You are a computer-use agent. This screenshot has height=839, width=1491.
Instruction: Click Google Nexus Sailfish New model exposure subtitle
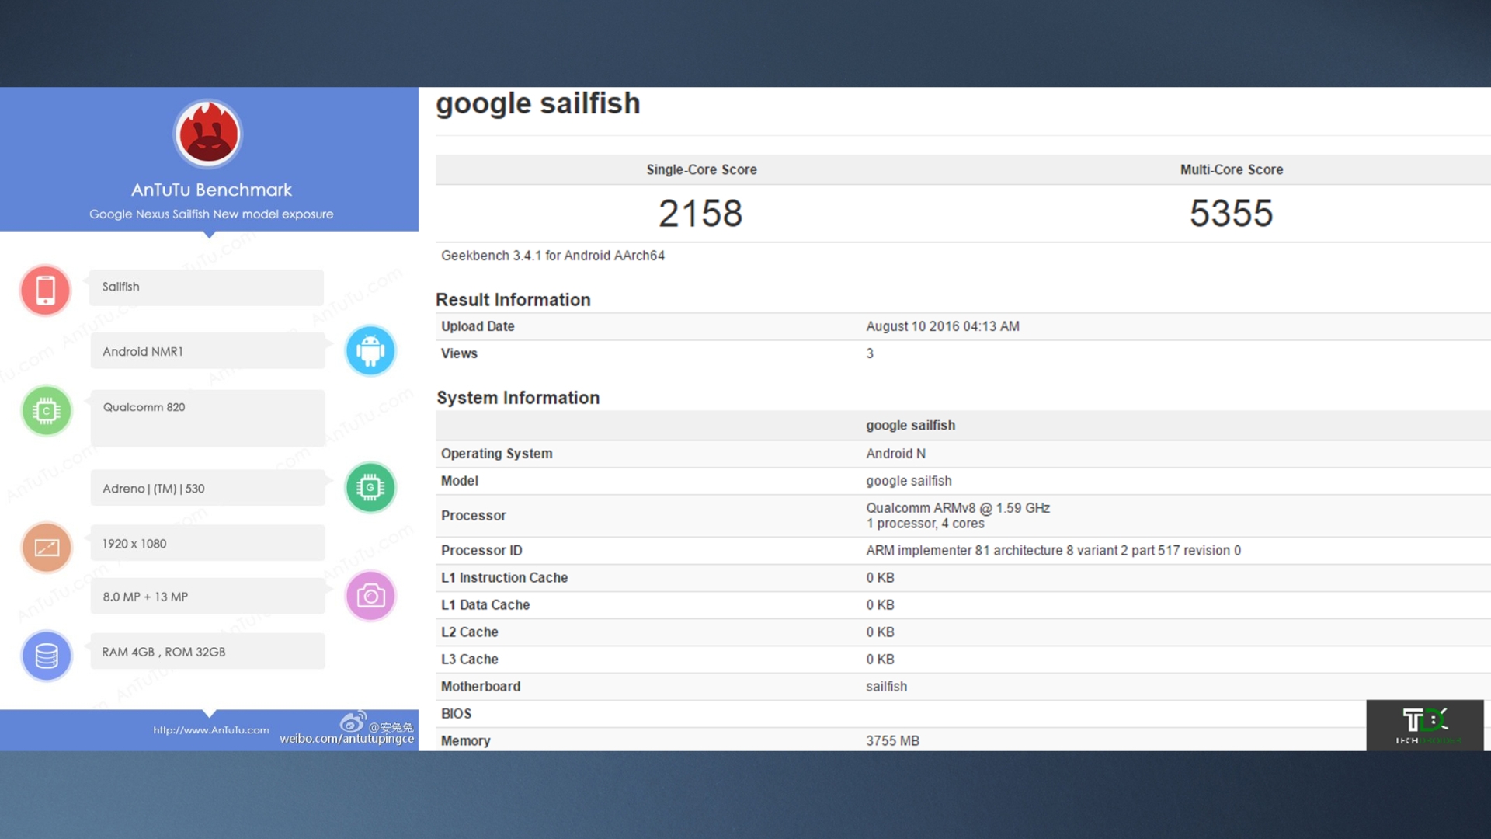[211, 214]
